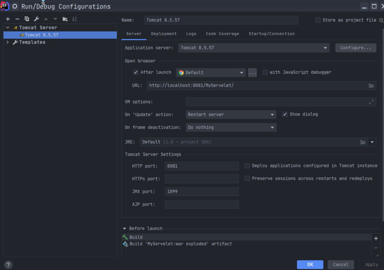The height and width of the screenshot is (270, 384).
Task: Open the On 'Update' action dropdown
Action: pos(231,114)
